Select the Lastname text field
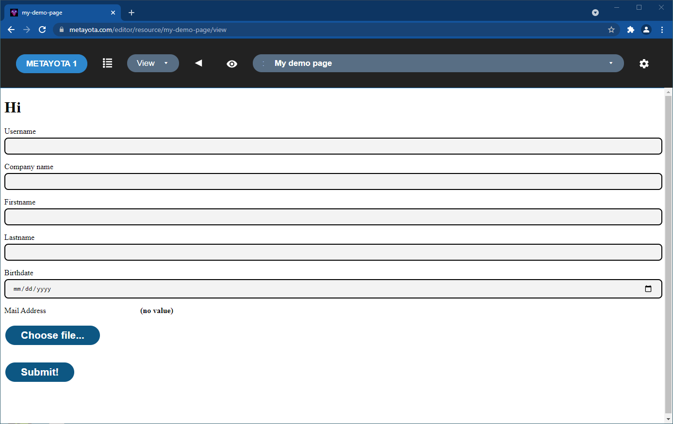This screenshot has width=673, height=424. [333, 252]
